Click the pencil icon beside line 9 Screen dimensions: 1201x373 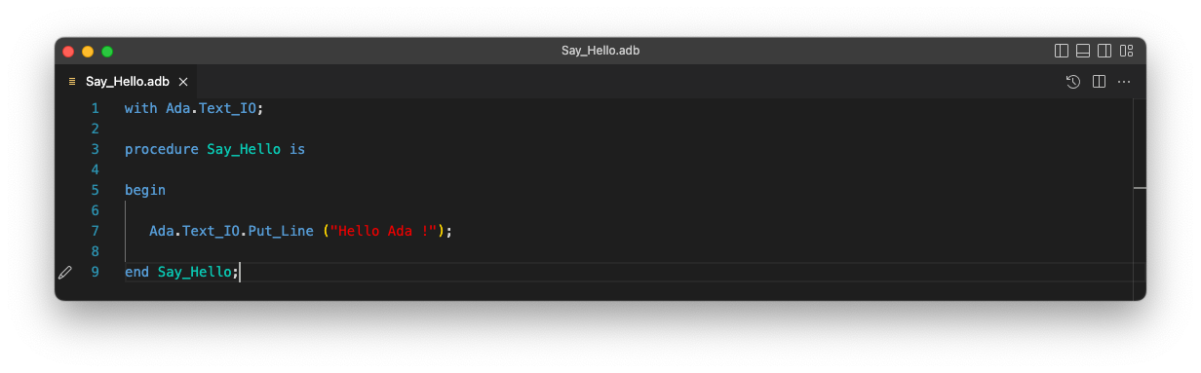point(65,273)
